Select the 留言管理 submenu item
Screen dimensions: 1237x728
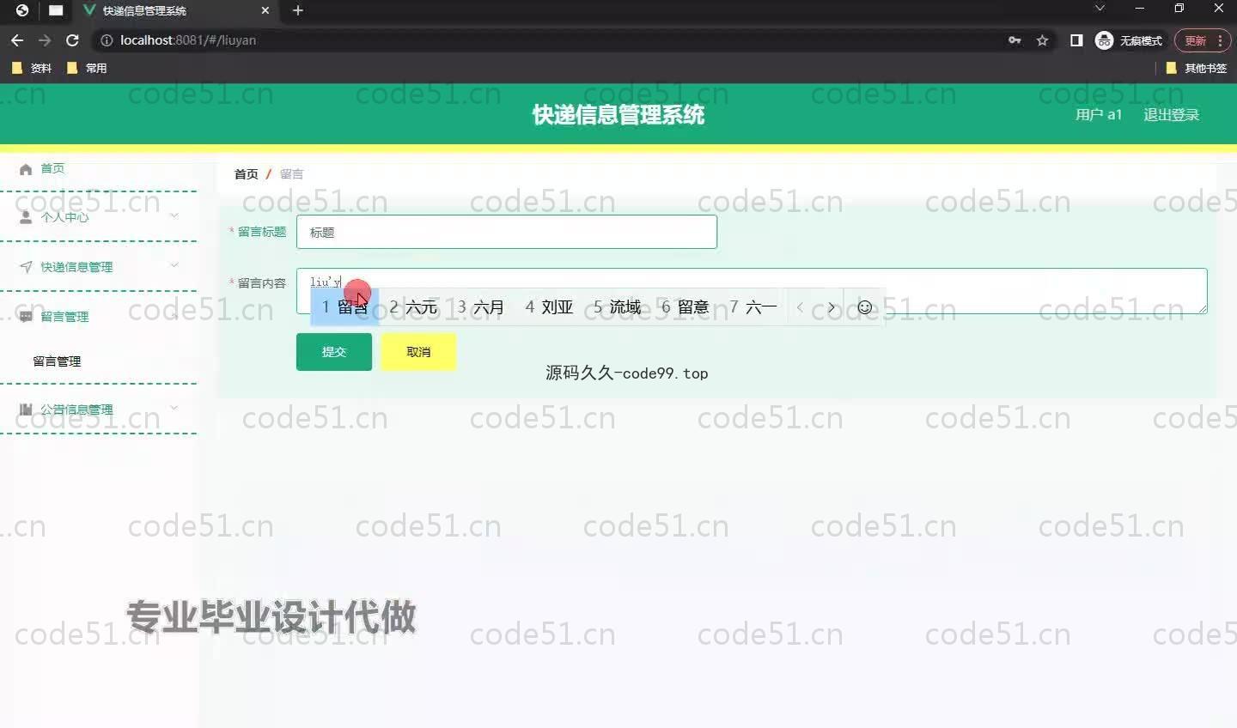pyautogui.click(x=57, y=361)
